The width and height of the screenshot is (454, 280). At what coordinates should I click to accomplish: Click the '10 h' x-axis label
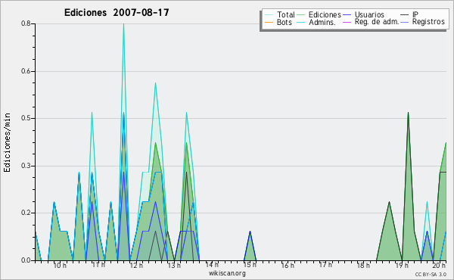click(60, 265)
